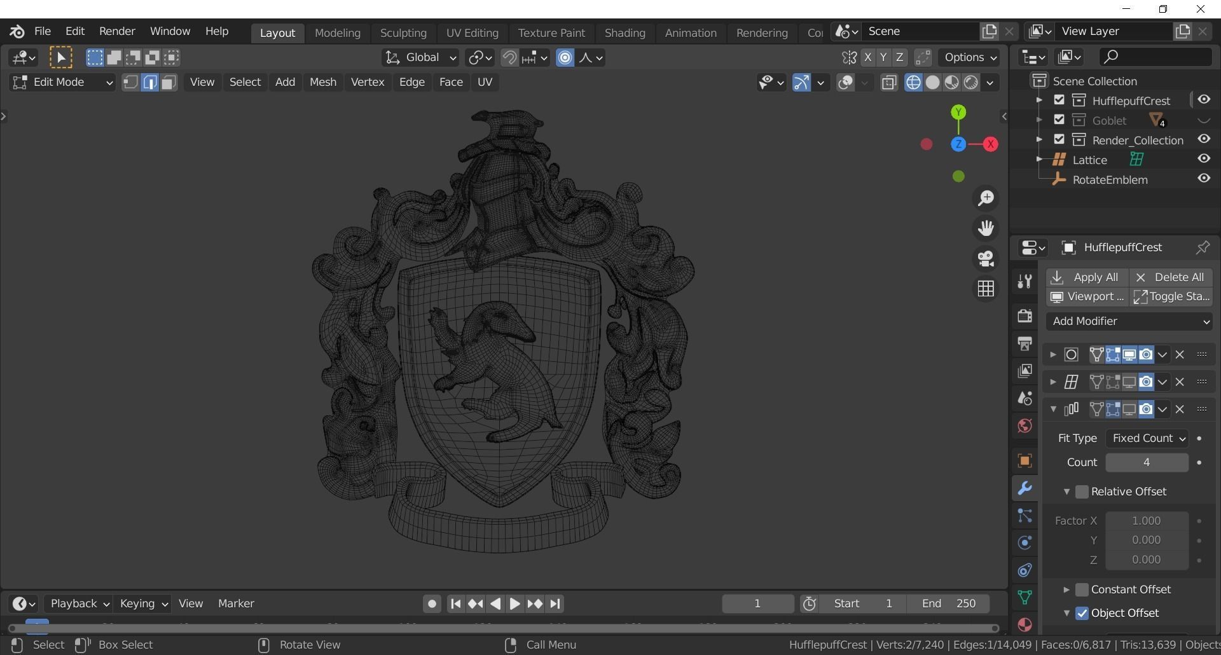This screenshot has height=655, width=1221.
Task: Open Fit Type Fixed Count dropdown
Action: tap(1147, 439)
